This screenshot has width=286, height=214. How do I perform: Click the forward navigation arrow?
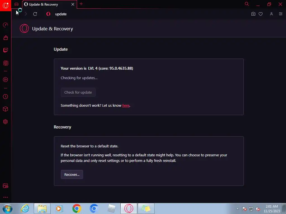26,14
